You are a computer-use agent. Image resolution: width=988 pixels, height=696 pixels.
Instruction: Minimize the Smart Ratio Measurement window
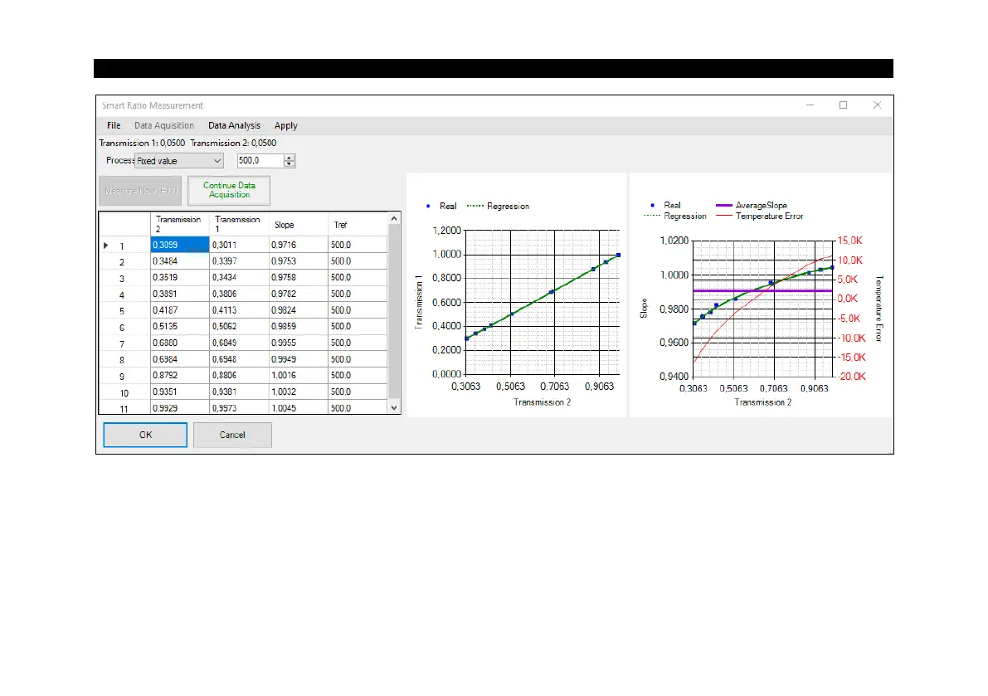point(810,105)
